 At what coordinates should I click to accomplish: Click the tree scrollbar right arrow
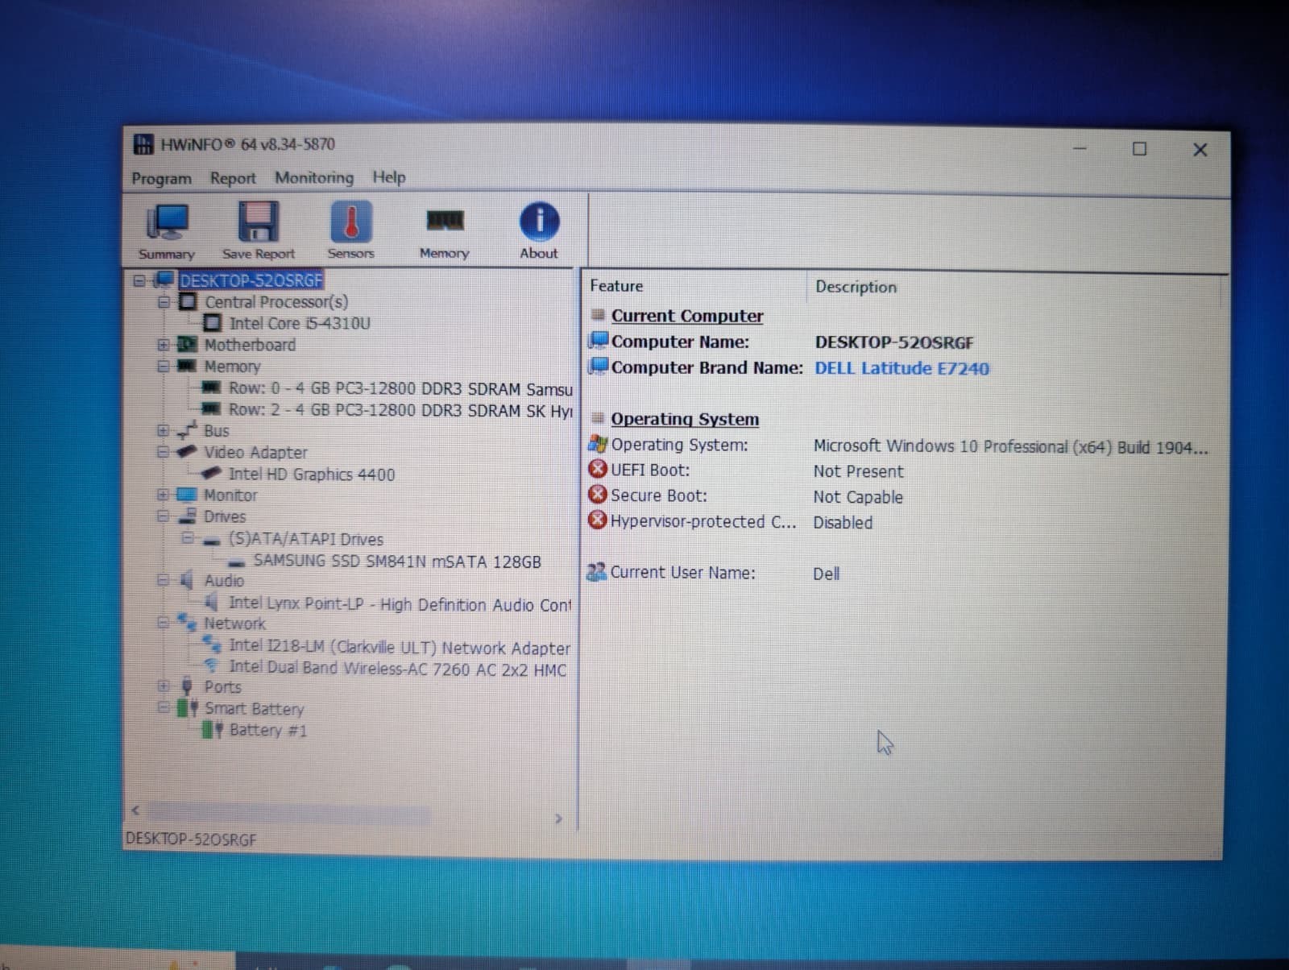(x=558, y=819)
